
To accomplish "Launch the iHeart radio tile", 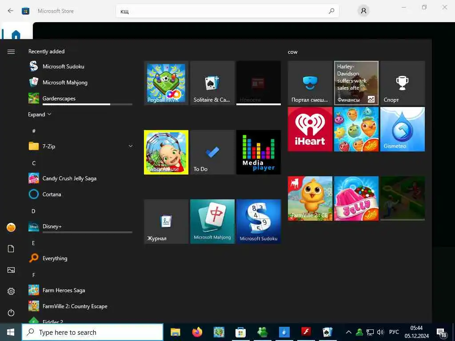I will coord(310,129).
